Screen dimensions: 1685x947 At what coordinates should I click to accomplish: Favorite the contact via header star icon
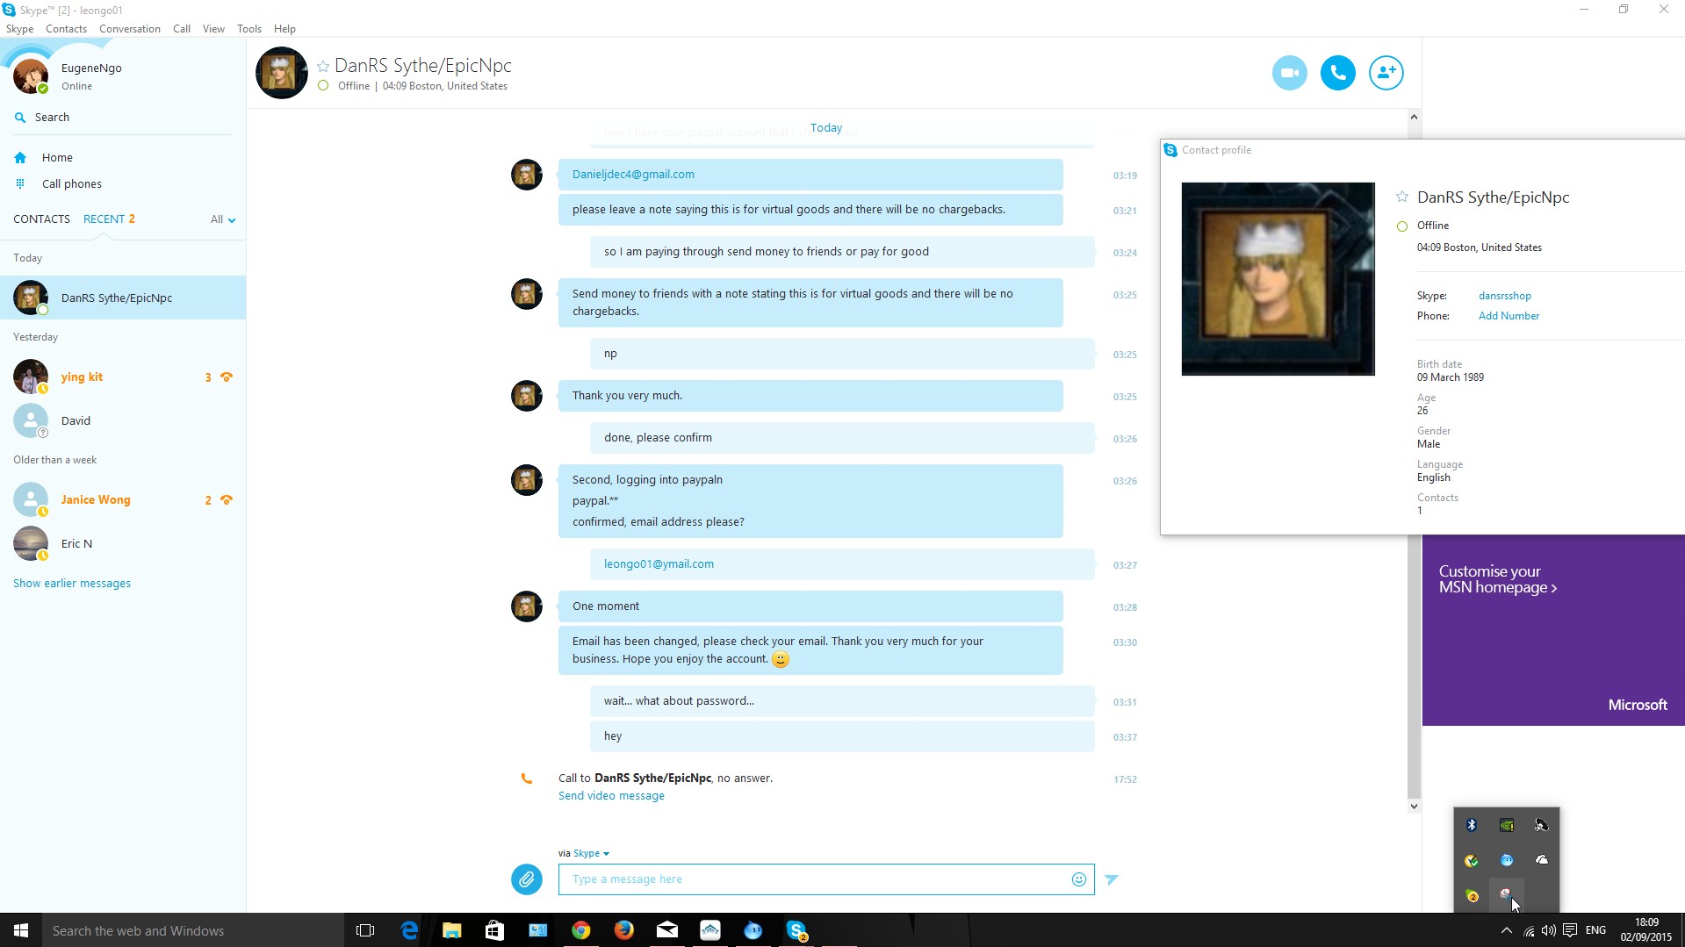tap(323, 66)
